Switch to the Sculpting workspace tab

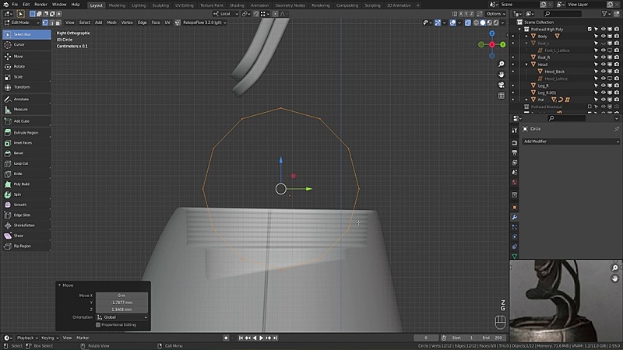[x=160, y=5]
